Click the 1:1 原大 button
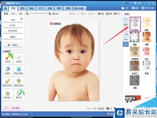The width and height of the screenshot is (157, 118). pyautogui.click(x=56, y=14)
